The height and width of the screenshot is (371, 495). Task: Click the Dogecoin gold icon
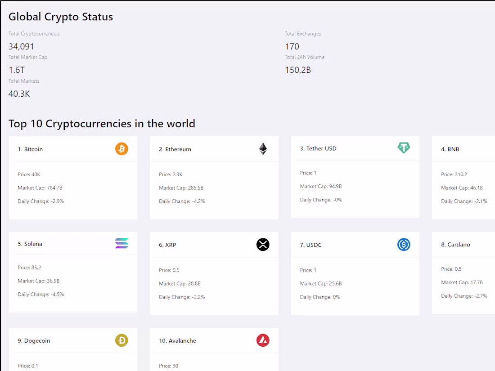[121, 340]
